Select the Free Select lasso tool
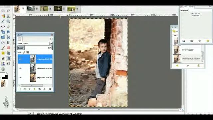Viewport: 213px width, 120px height. [x=8, y=11]
